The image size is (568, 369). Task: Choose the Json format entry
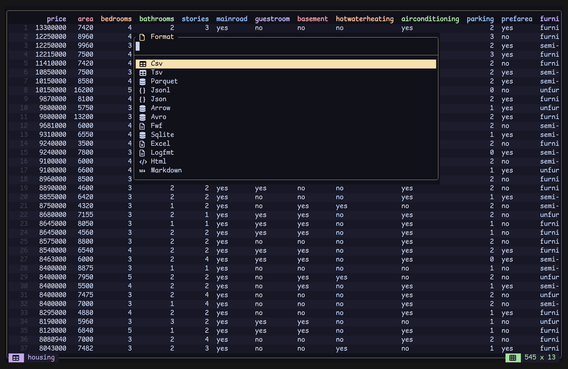pyautogui.click(x=286, y=99)
